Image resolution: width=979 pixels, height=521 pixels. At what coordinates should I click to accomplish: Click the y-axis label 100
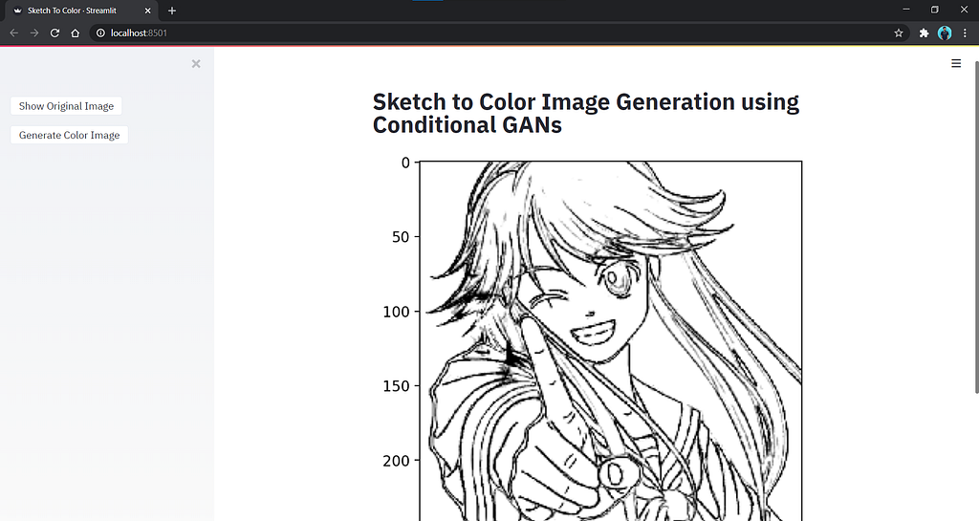pyautogui.click(x=397, y=312)
